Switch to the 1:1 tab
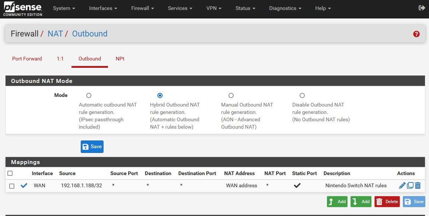The width and height of the screenshot is (429, 216). click(x=60, y=59)
